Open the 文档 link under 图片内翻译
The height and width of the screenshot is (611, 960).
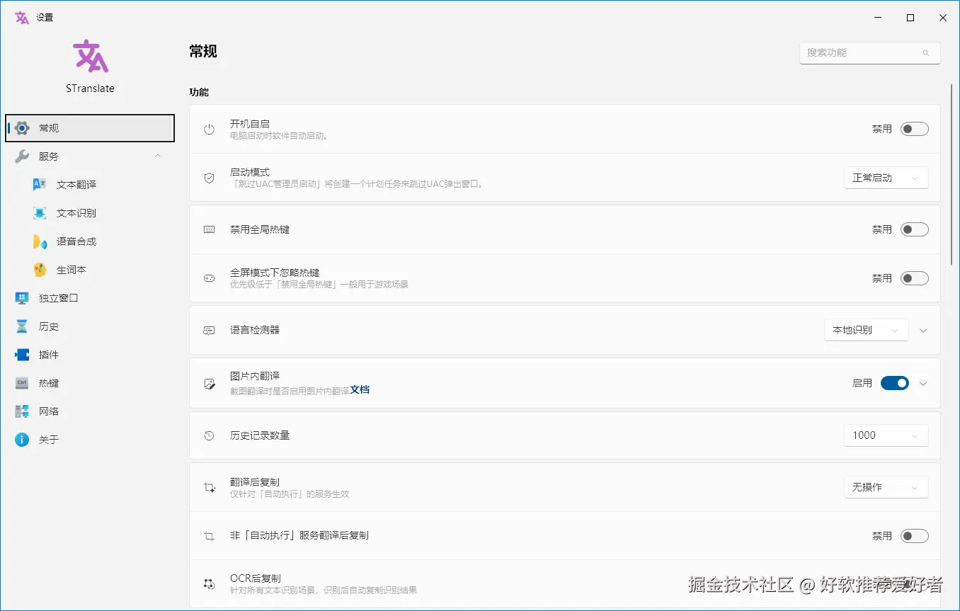coord(360,390)
